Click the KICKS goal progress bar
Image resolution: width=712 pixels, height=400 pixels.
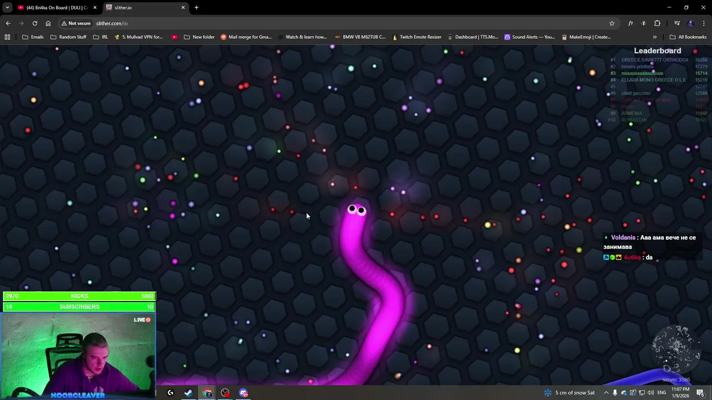(79, 296)
